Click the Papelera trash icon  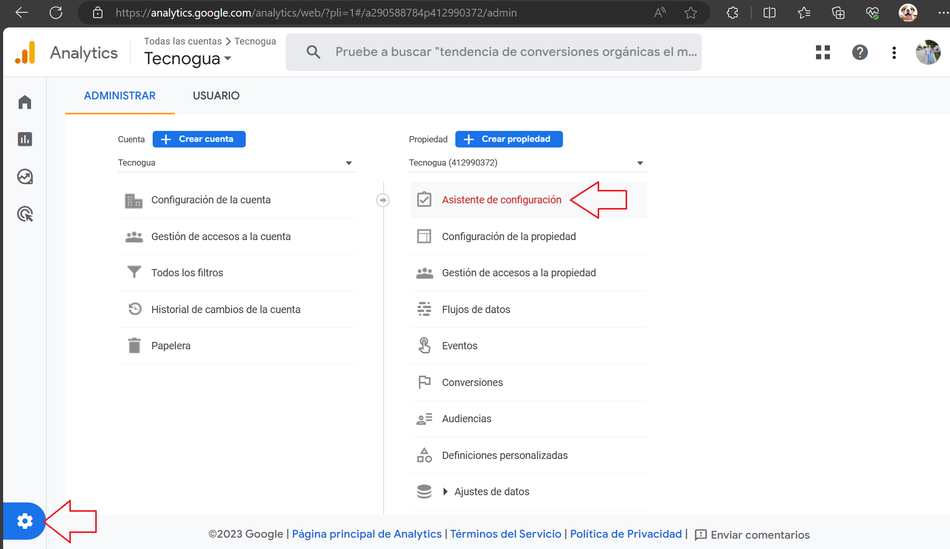pos(135,346)
